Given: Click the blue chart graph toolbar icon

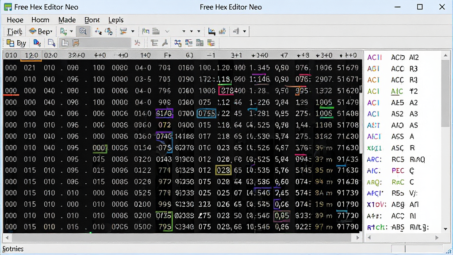Looking at the screenshot, I should 211,31.
